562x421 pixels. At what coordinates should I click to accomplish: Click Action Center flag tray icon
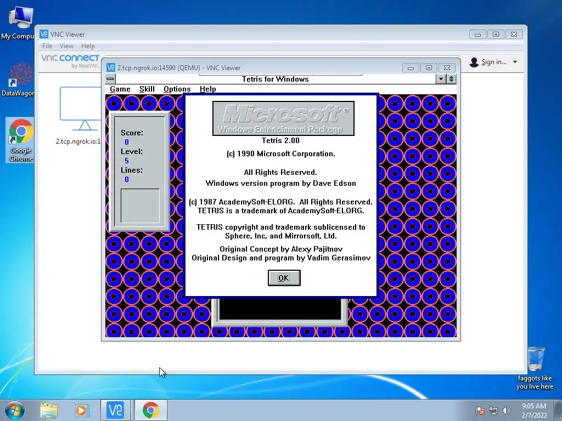480,411
